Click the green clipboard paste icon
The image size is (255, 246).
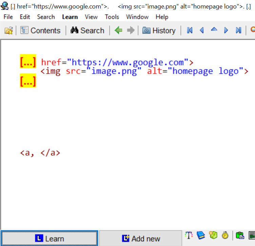click(x=240, y=235)
